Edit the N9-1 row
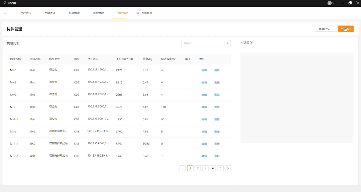Screen dimensions: 361x192 (204, 70)
